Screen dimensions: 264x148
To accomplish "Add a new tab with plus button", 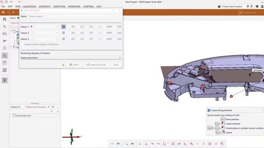I will [x=53, y=107].
